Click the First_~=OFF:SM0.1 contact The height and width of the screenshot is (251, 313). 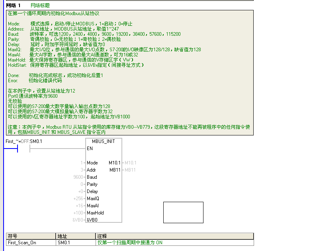(24, 149)
